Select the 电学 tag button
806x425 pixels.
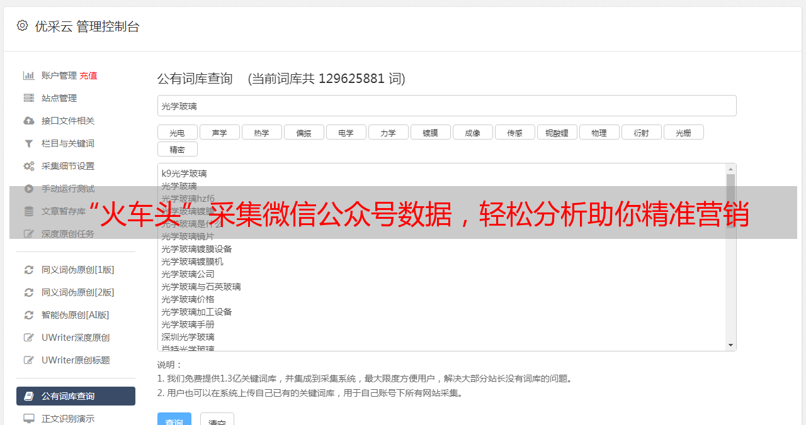pos(346,133)
